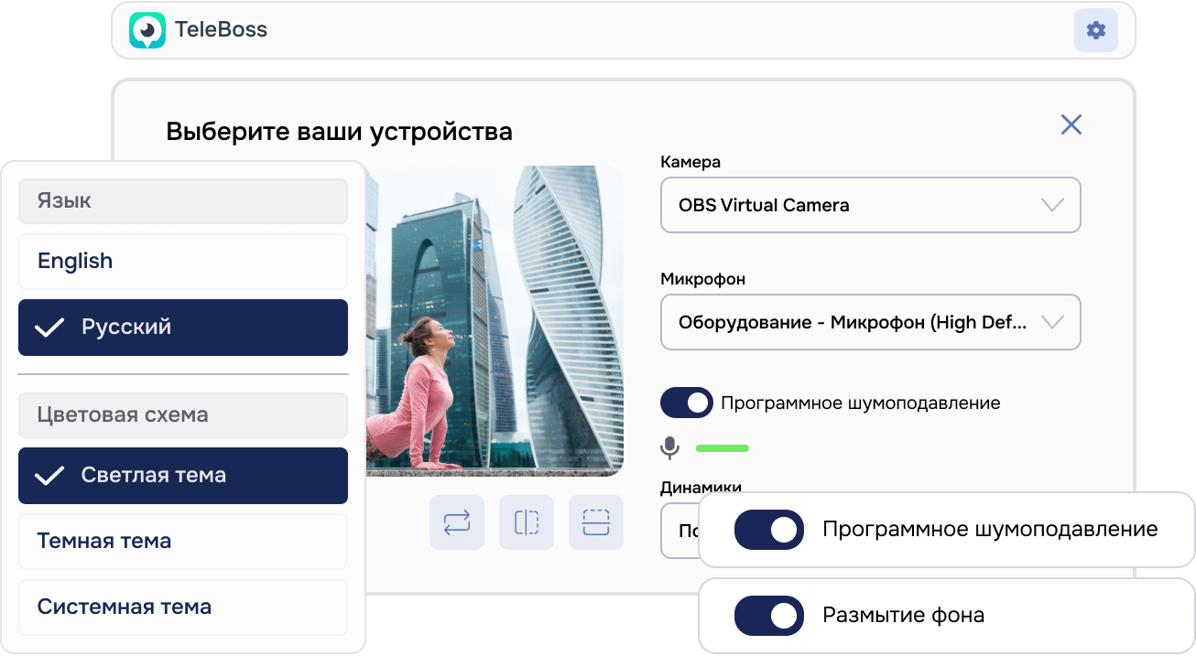The height and width of the screenshot is (656, 1196).
Task: Open the settings gear
Action: point(1095,29)
